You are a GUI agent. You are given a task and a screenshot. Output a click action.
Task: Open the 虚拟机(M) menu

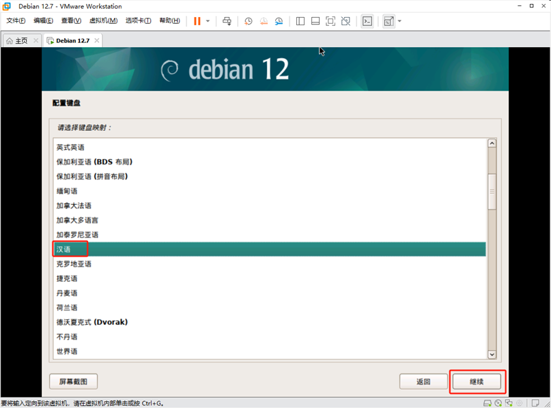click(103, 20)
